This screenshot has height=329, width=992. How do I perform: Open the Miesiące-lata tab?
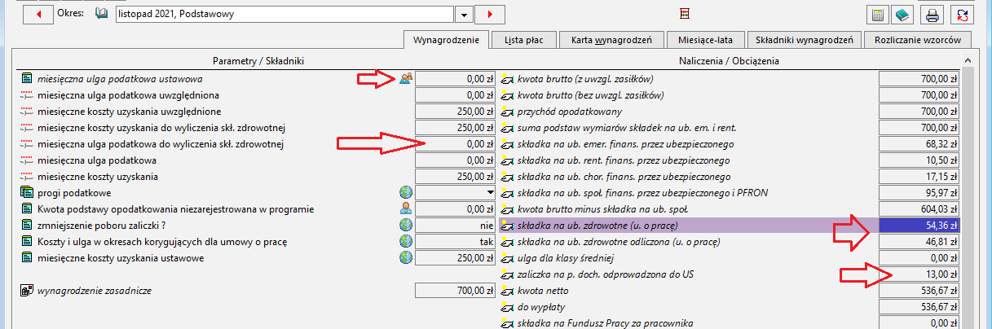click(704, 40)
